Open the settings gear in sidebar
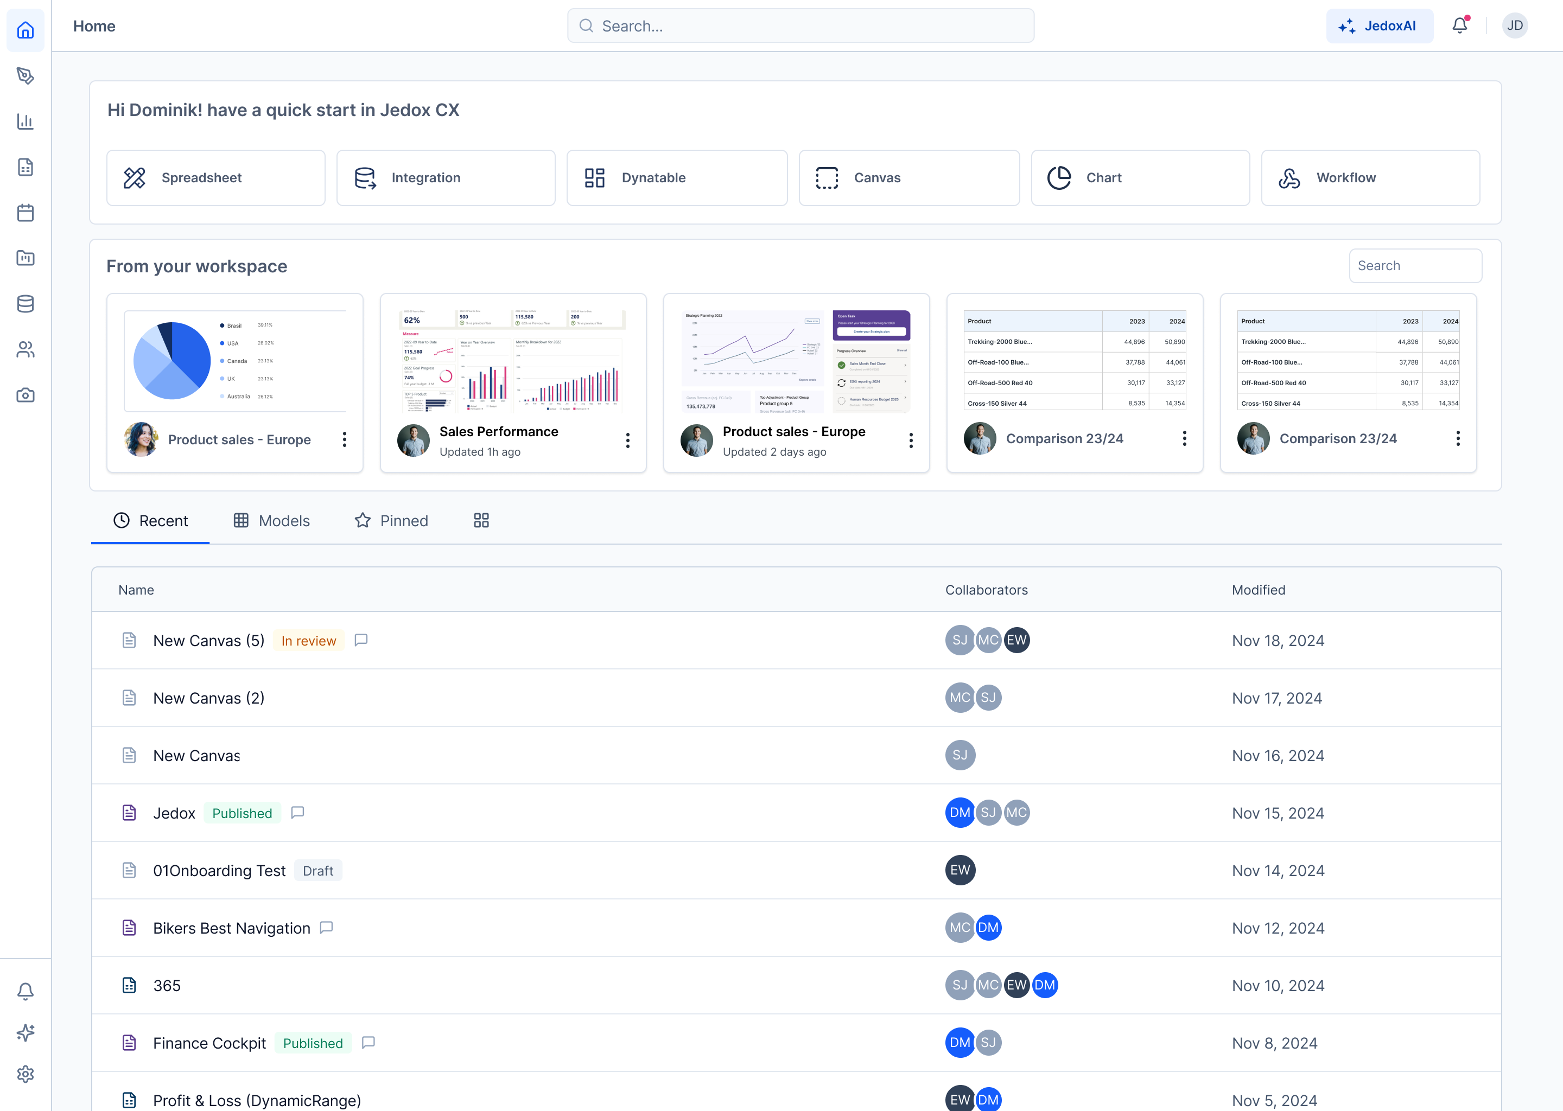The width and height of the screenshot is (1563, 1111). (26, 1074)
